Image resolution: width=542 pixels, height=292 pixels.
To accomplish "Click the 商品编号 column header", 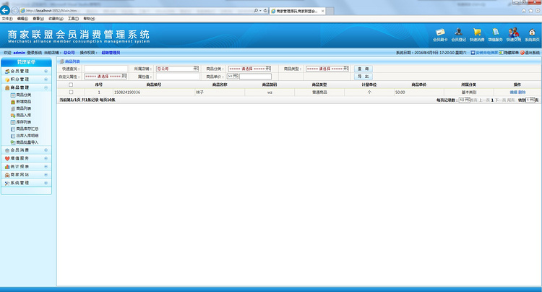I will [154, 85].
